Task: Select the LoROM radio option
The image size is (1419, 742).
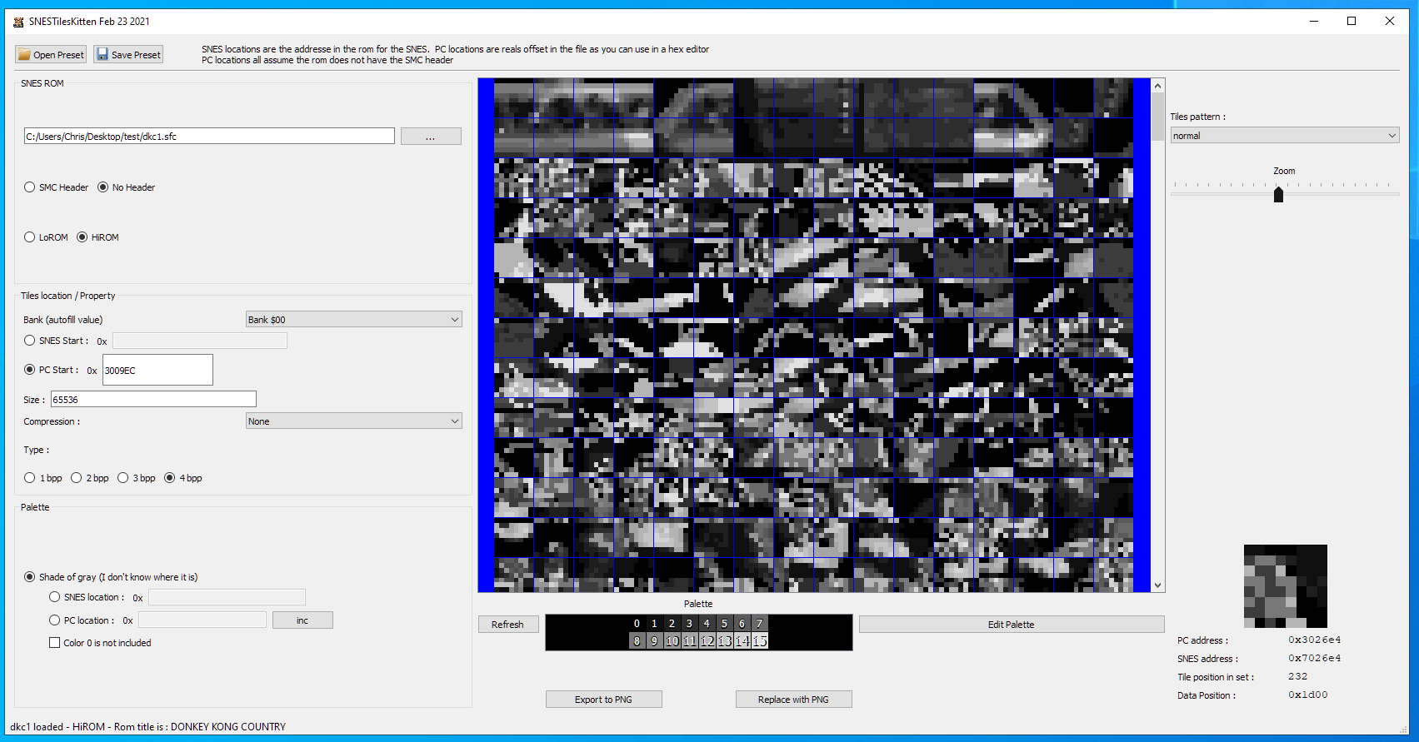Action: coord(30,237)
